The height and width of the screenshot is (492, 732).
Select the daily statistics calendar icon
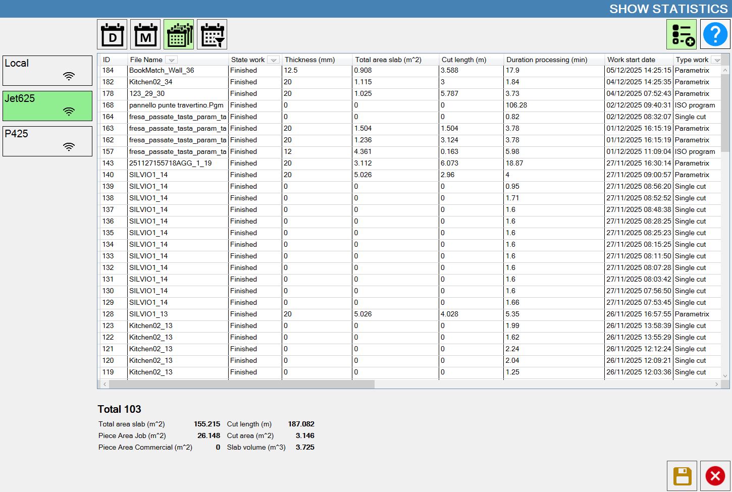click(x=112, y=34)
